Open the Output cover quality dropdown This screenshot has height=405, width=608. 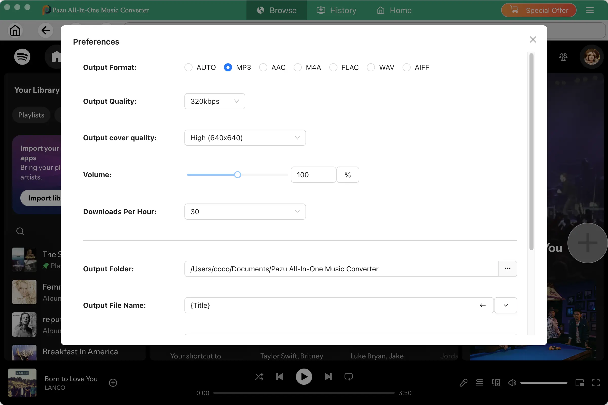tap(245, 138)
